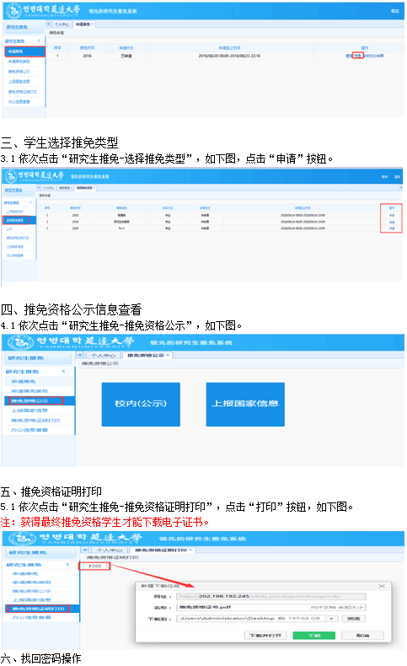Viewport: 407px width, 666px height.
Task: Collapse 研究生推免 menu arrow in first screenshot
Action: [x=39, y=40]
